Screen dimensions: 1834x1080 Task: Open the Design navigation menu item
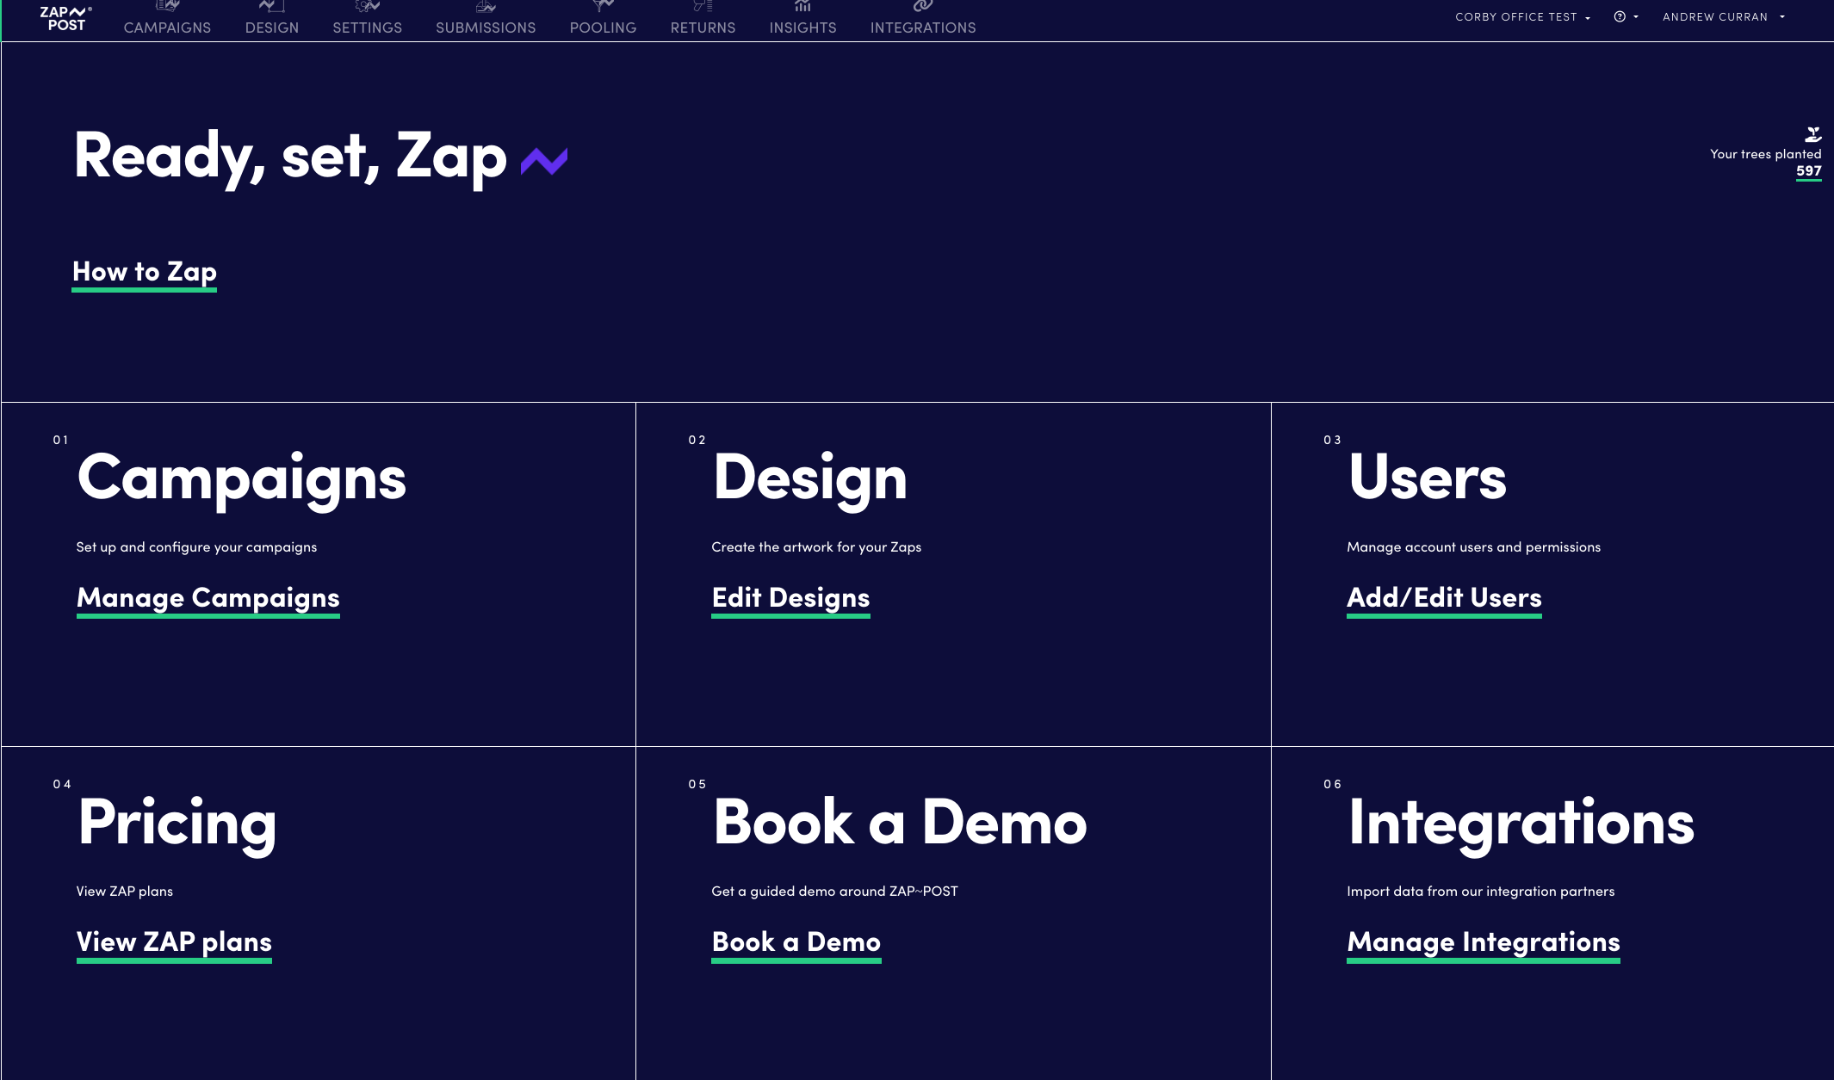271,28
